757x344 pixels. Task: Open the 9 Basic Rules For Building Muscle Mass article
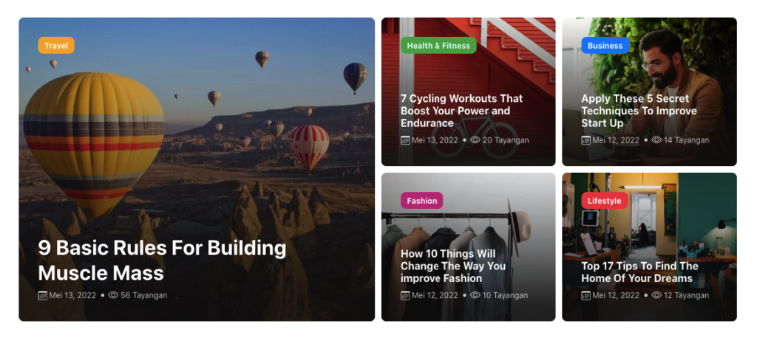(x=162, y=260)
